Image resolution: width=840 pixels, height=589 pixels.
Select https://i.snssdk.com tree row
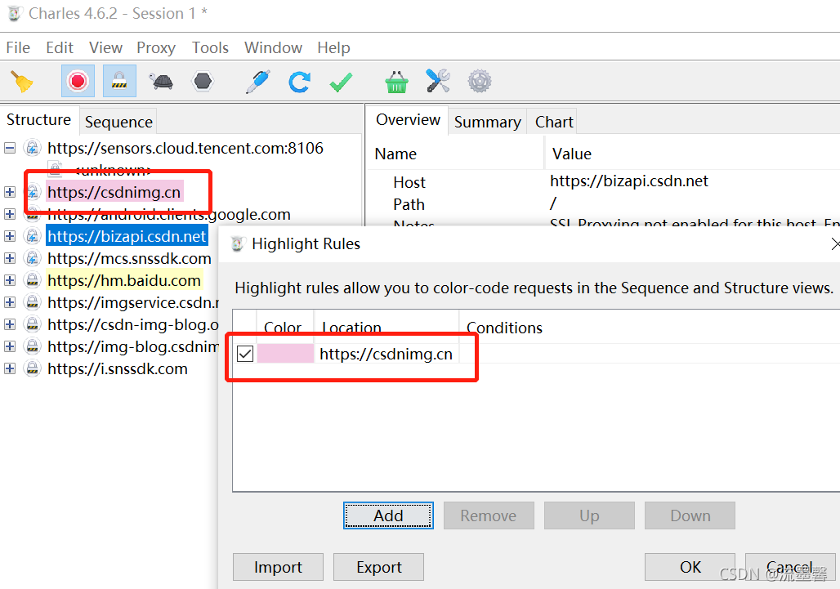click(x=118, y=368)
